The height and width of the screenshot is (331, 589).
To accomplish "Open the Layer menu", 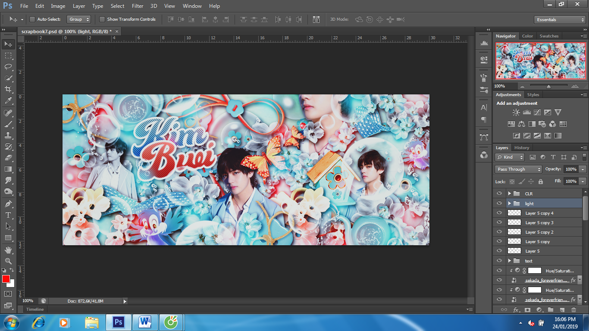I will click(79, 6).
